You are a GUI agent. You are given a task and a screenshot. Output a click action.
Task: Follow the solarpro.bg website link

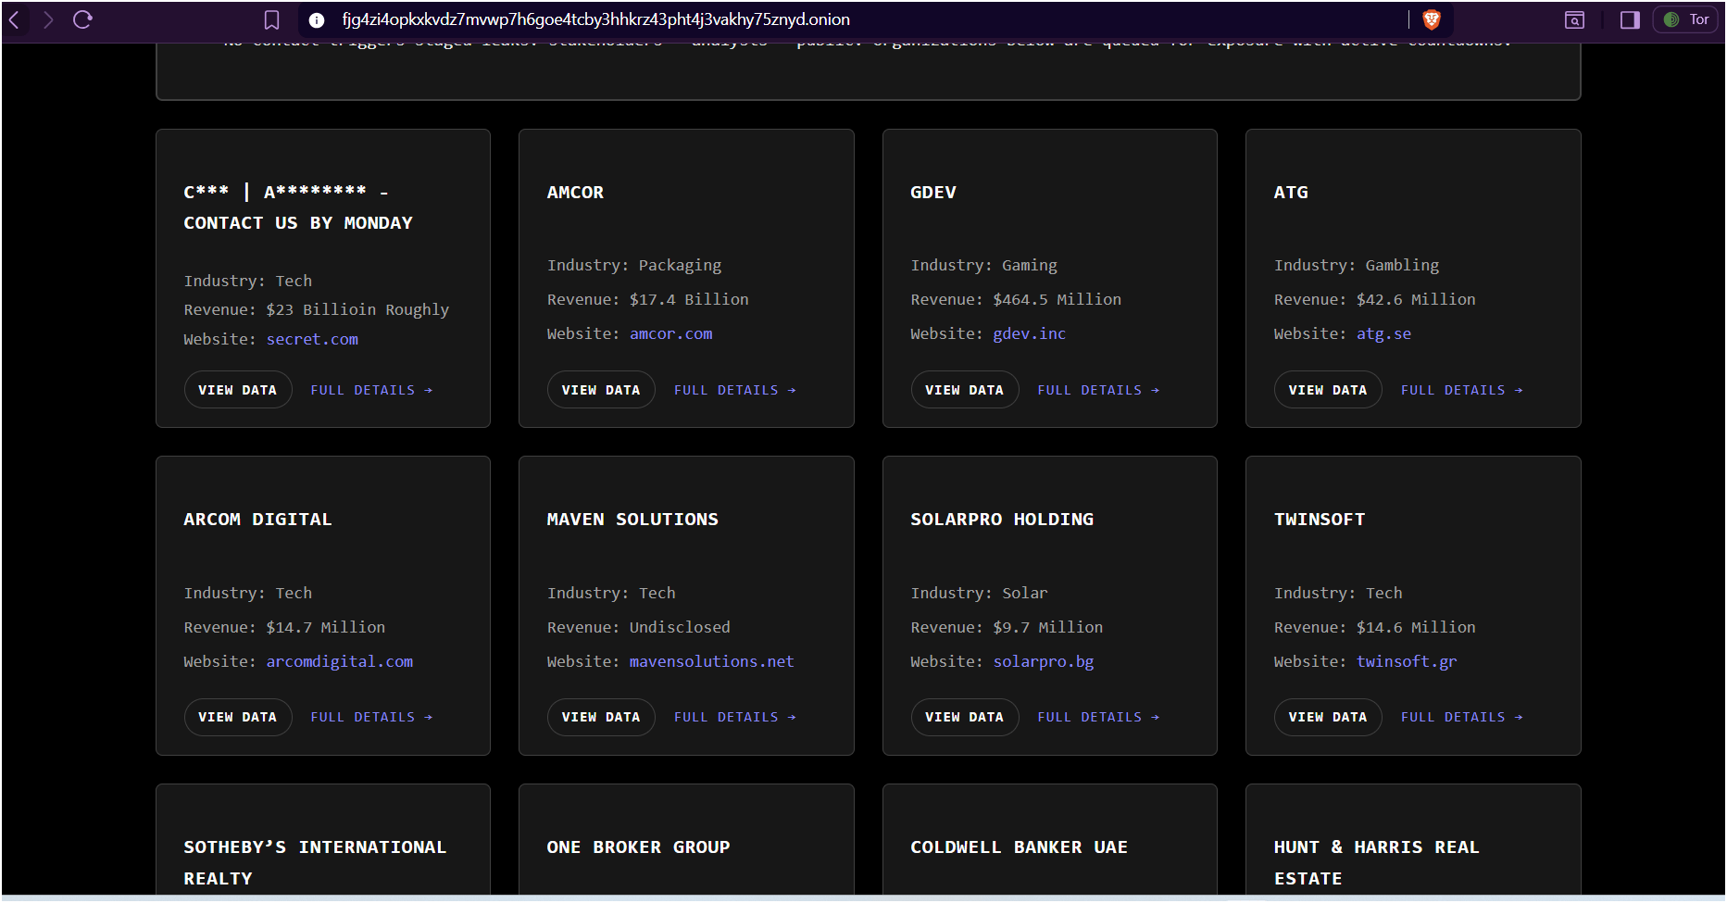coord(1043,661)
